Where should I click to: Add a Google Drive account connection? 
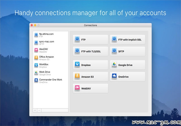pos(128,65)
